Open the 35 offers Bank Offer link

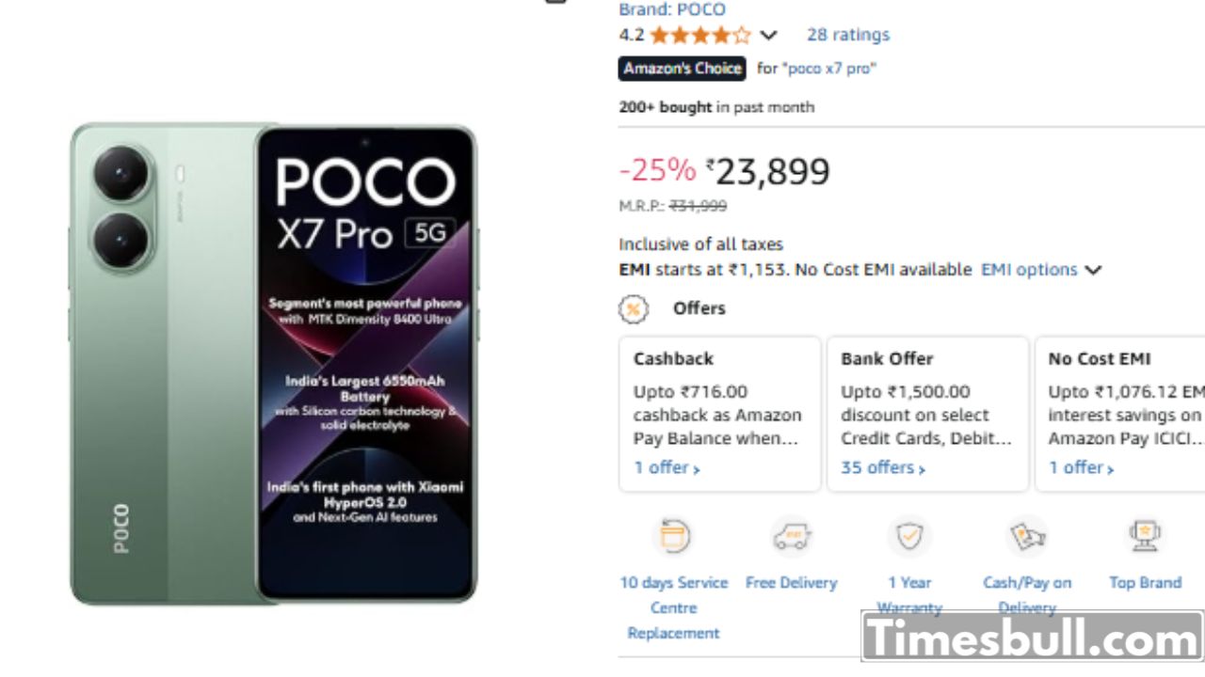[x=882, y=467]
